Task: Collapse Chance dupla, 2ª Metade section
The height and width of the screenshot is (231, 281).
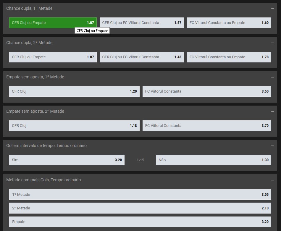Action: click(273, 43)
